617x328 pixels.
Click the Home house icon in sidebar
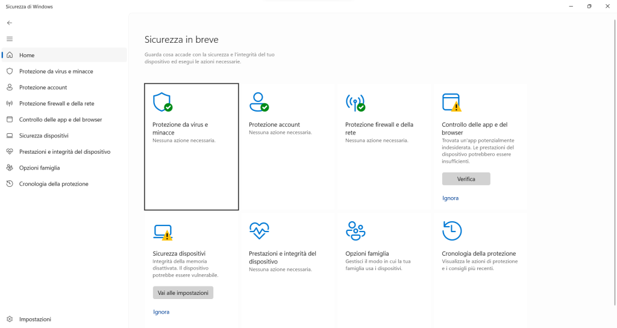click(10, 55)
